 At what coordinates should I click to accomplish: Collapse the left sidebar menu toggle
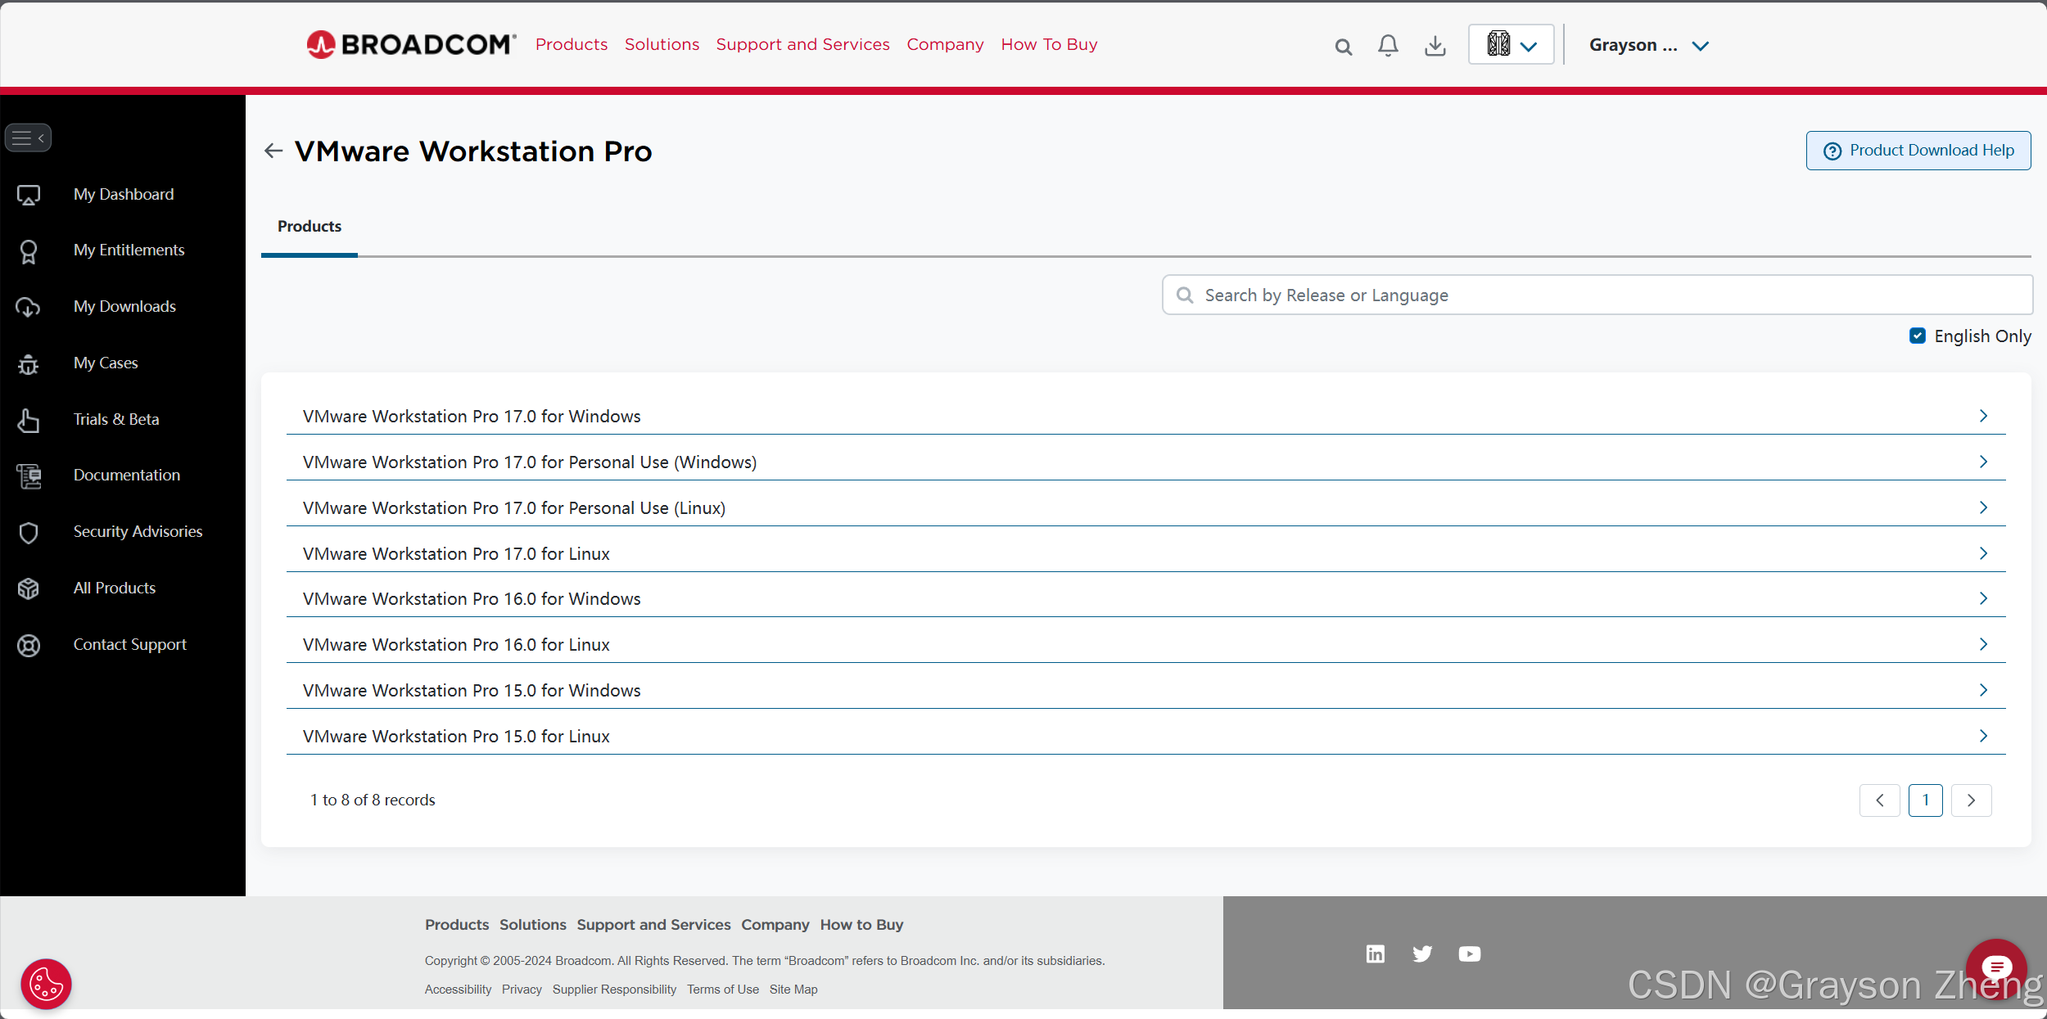click(x=29, y=138)
